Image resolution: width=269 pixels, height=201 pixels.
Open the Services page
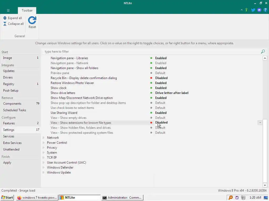tap(20, 136)
